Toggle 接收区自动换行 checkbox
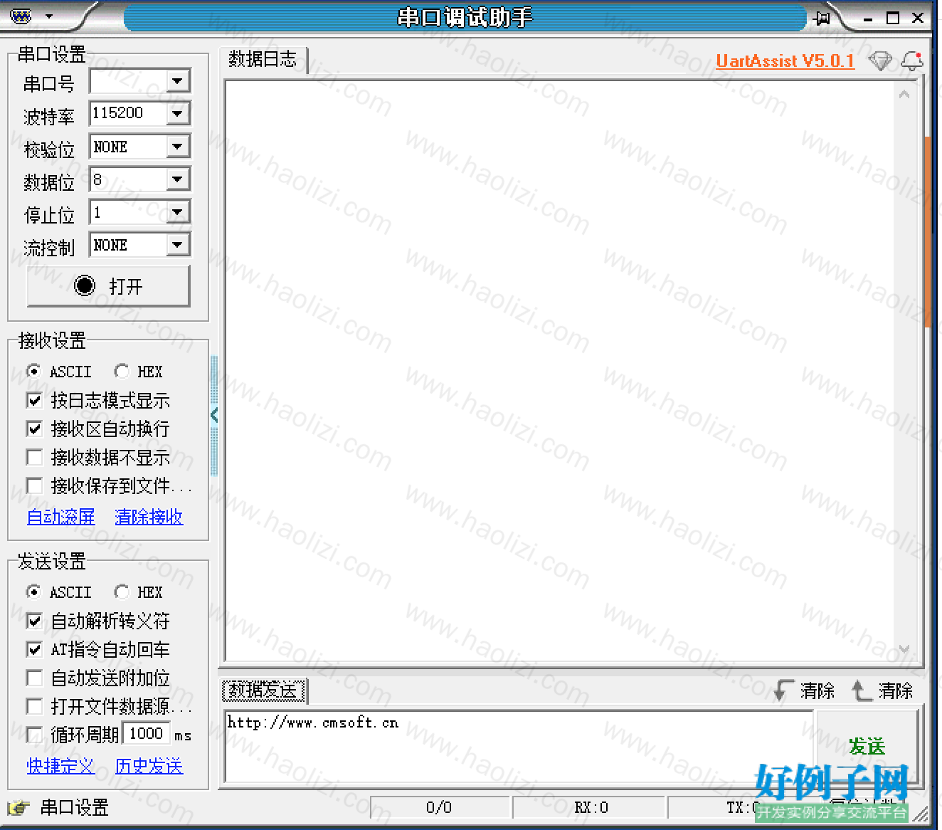 (34, 429)
